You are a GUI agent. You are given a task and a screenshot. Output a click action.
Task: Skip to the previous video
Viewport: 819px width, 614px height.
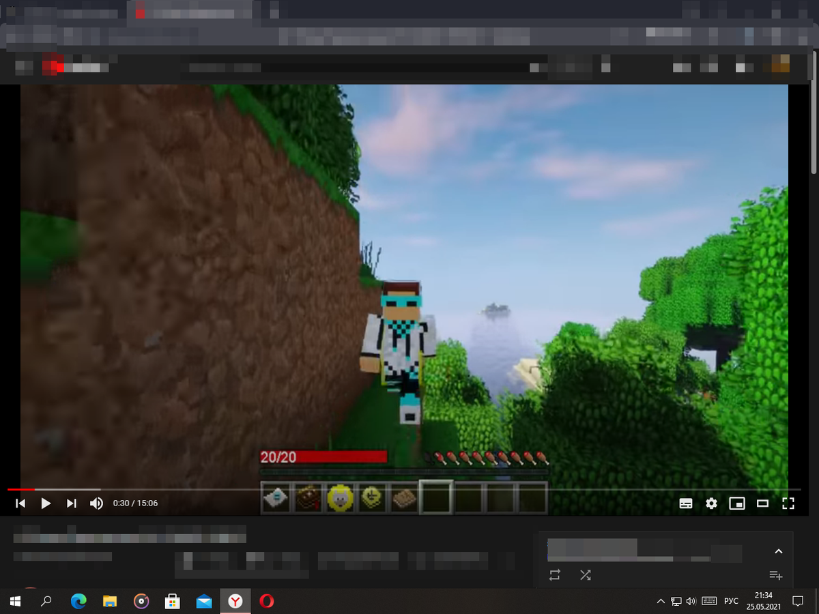pyautogui.click(x=20, y=503)
